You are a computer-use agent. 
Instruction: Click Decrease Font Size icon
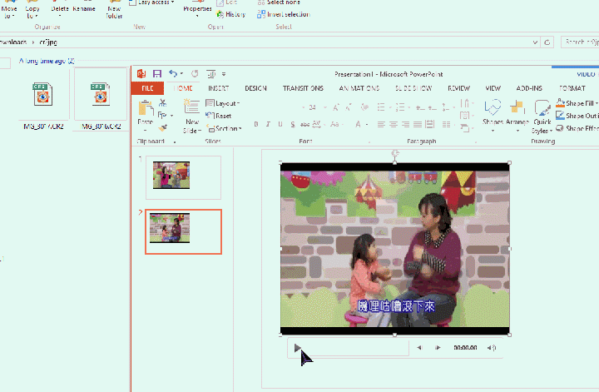coord(349,107)
